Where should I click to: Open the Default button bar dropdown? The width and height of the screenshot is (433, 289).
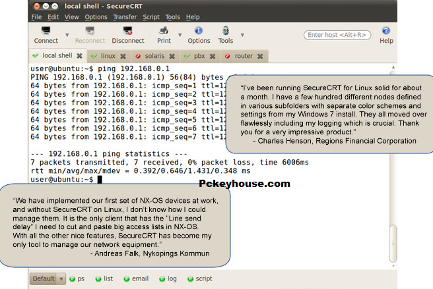point(48,279)
